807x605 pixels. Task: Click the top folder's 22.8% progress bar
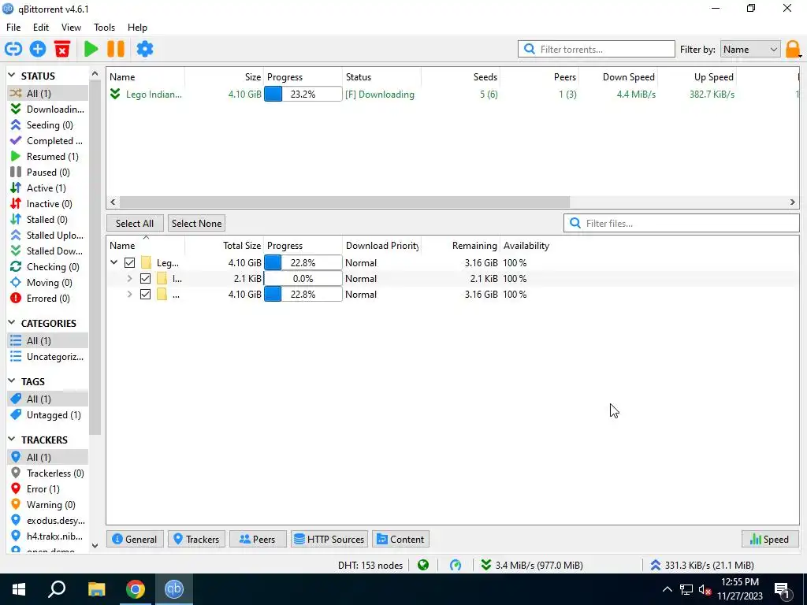(303, 263)
